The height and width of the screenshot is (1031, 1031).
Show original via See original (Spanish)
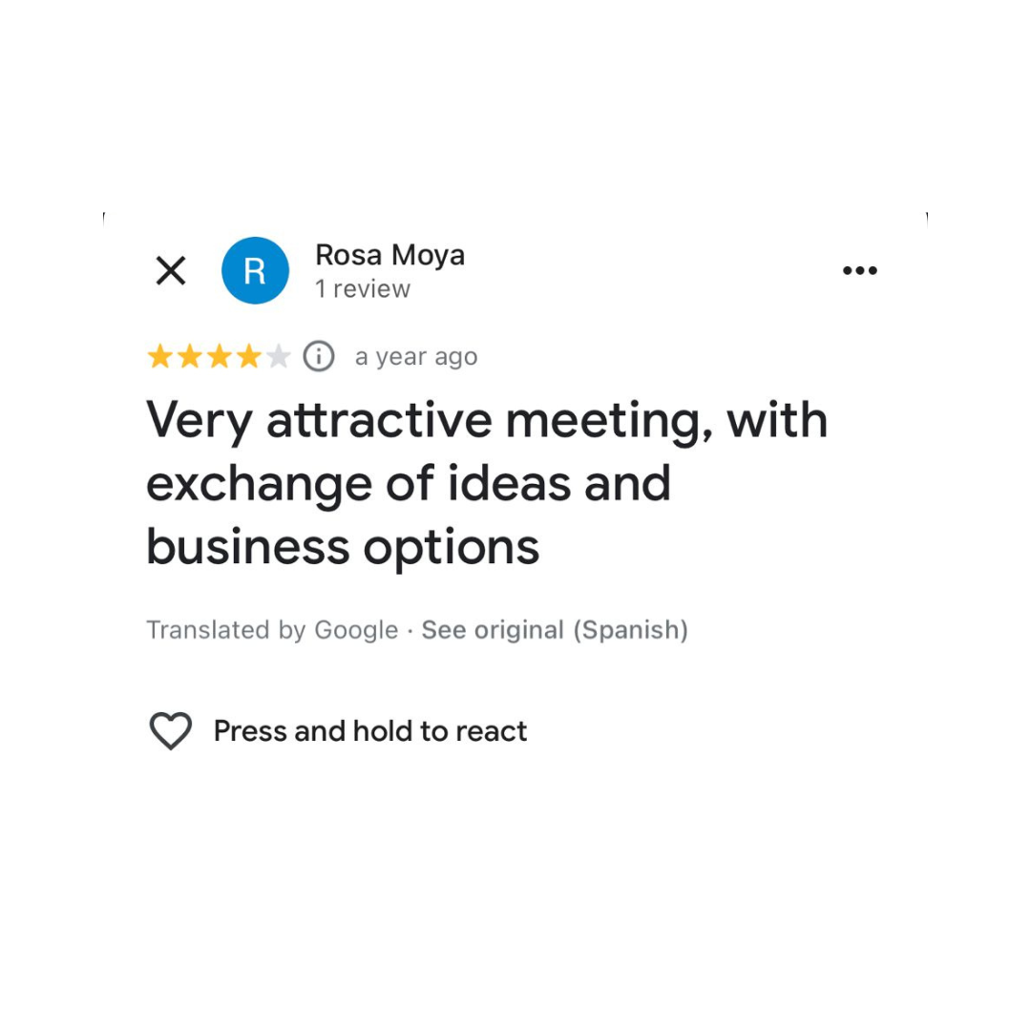555,630
